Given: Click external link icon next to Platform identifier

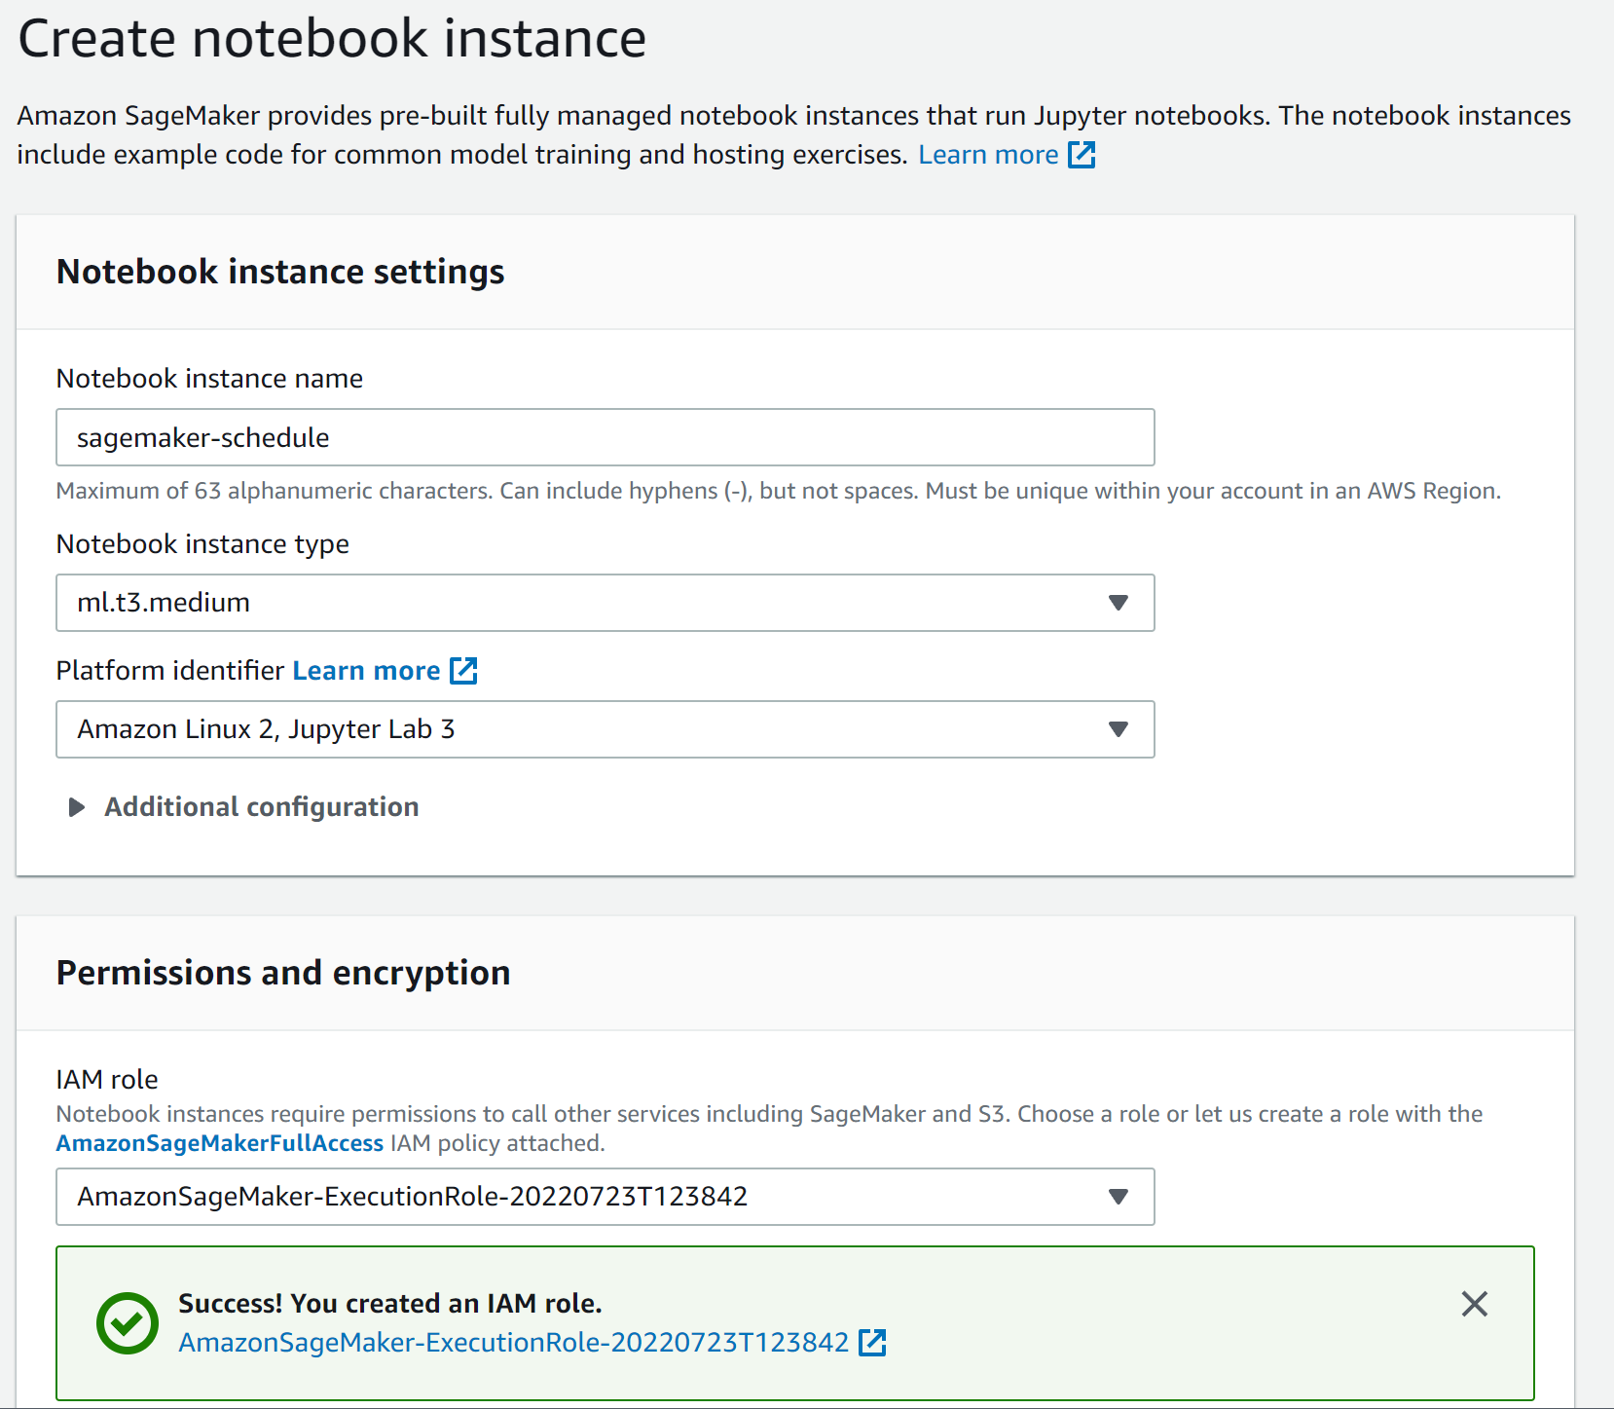Looking at the screenshot, I should coord(463,671).
